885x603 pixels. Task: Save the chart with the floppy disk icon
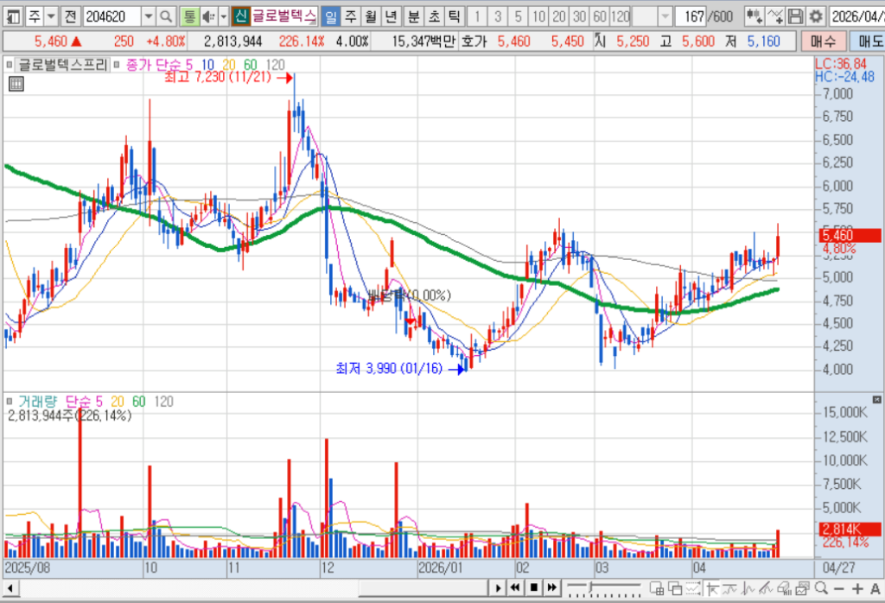pyautogui.click(x=796, y=17)
